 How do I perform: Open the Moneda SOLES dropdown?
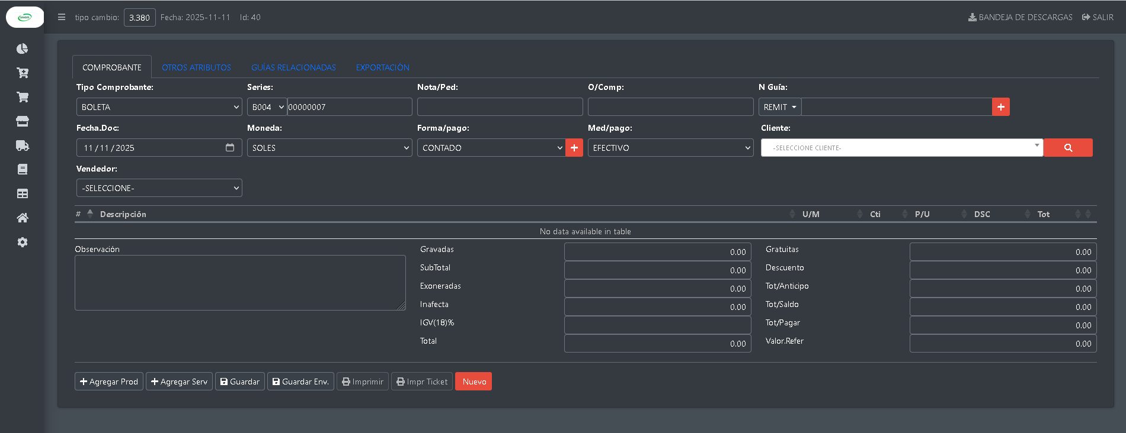(x=329, y=148)
